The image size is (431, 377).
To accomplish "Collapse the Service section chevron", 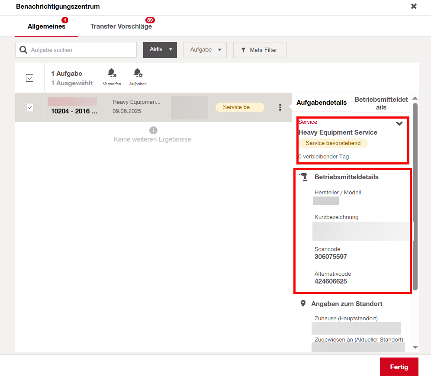I will [399, 123].
